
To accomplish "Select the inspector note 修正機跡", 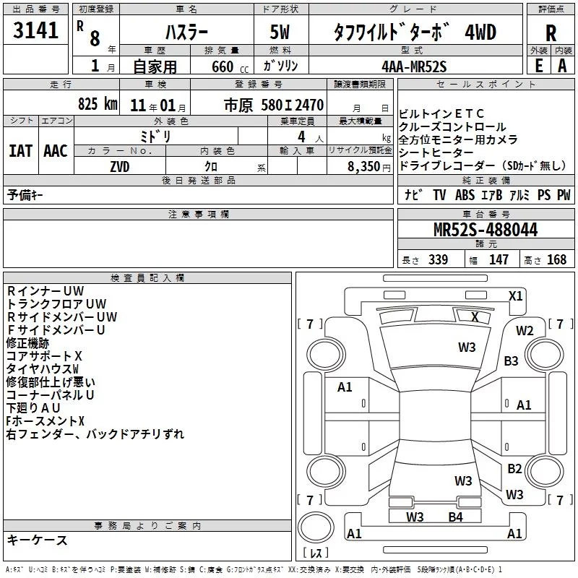I will tap(27, 342).
